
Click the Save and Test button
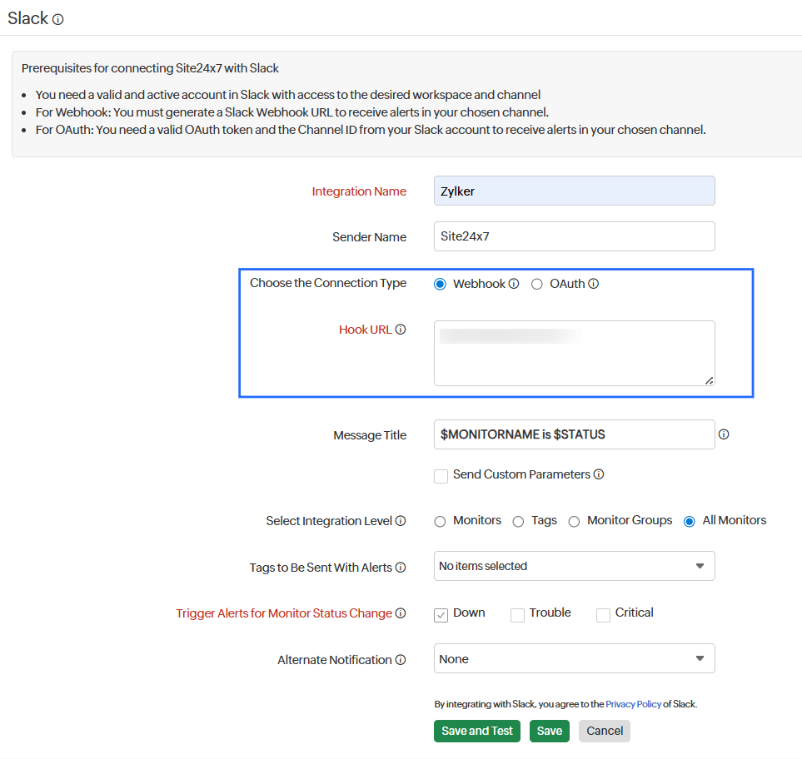[x=476, y=731]
